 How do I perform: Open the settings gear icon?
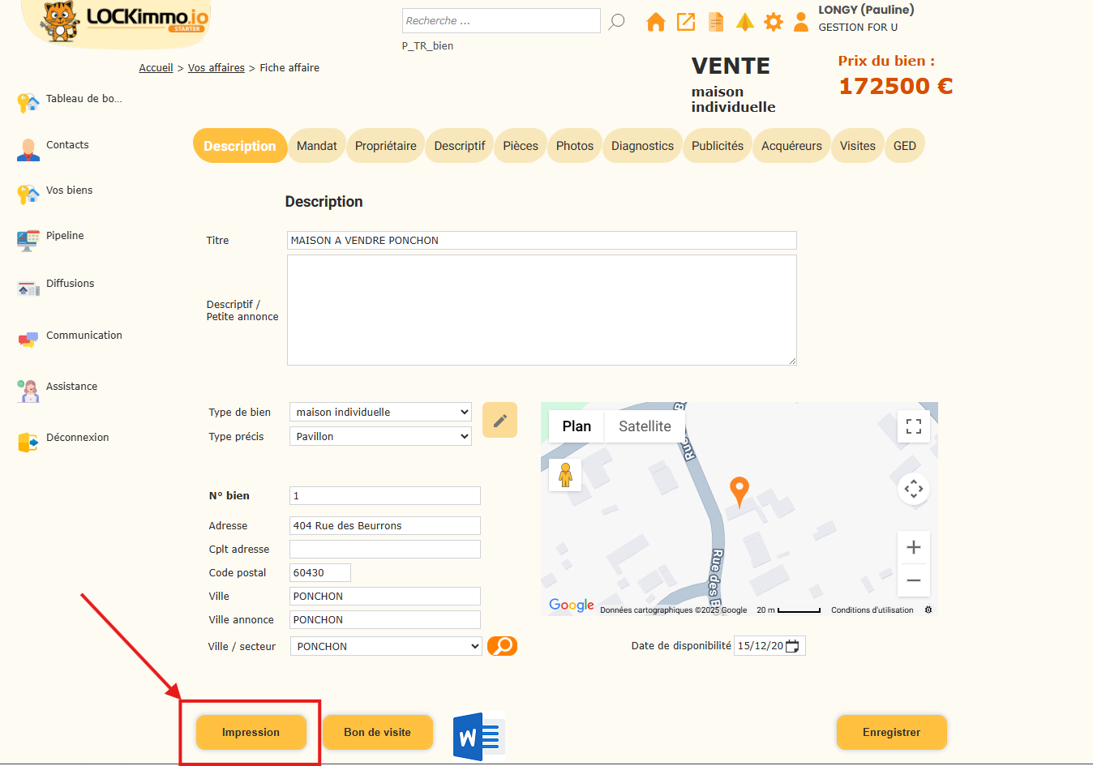point(774,22)
